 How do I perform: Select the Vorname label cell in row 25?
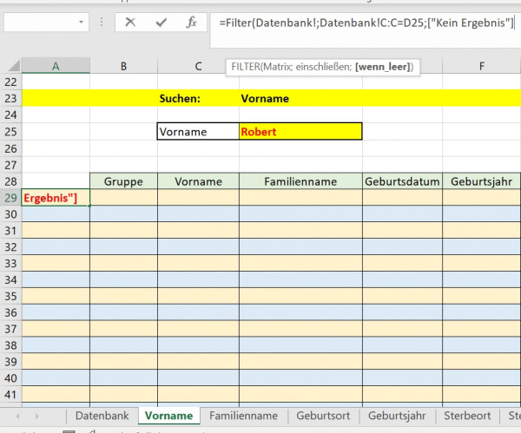[198, 132]
